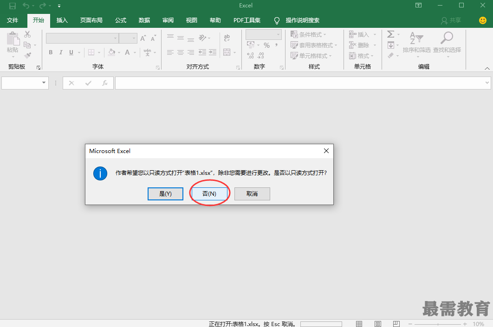Screen dimensions: 493x327
Task: Click the Clear eraser icon
Action: pyautogui.click(x=391, y=56)
